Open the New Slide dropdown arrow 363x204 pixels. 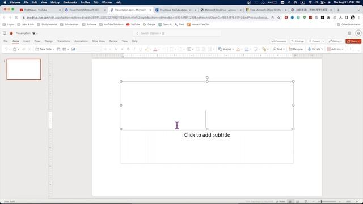[x=53, y=49]
